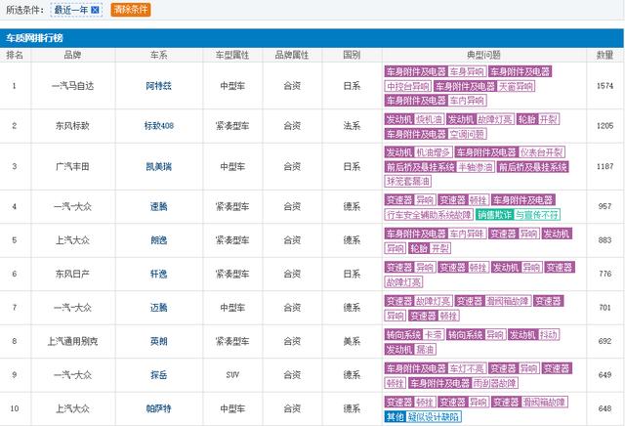625x426 pixels.
Task: Open the 凯美瑞 car series link
Action: tap(158, 166)
